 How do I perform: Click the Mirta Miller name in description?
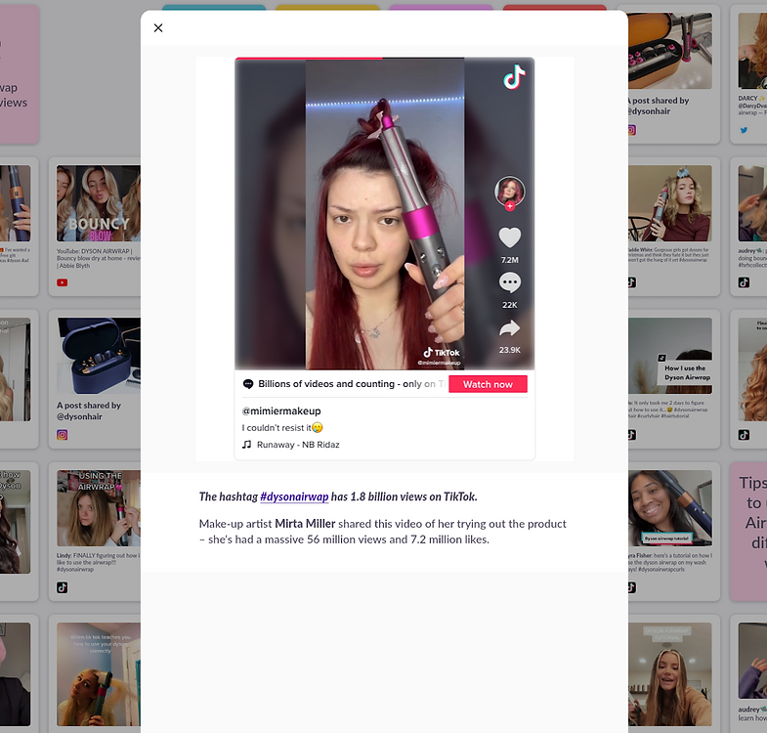(x=305, y=524)
